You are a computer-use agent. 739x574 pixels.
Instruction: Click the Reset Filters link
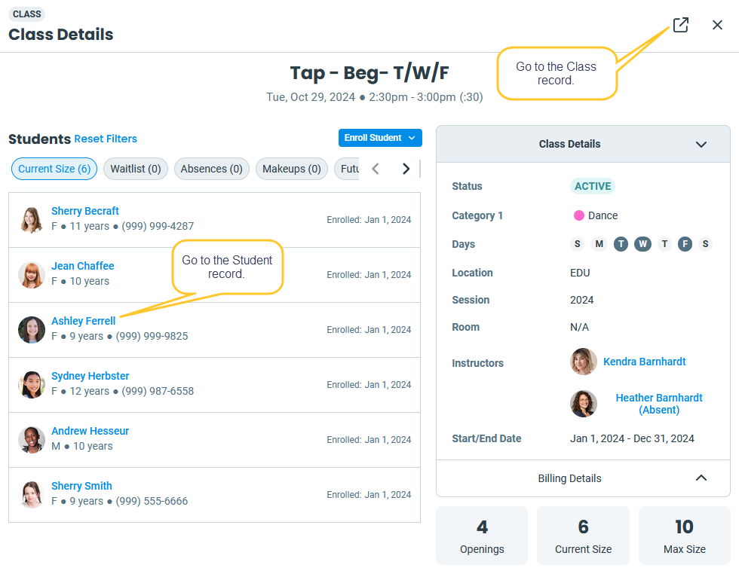pyautogui.click(x=106, y=139)
